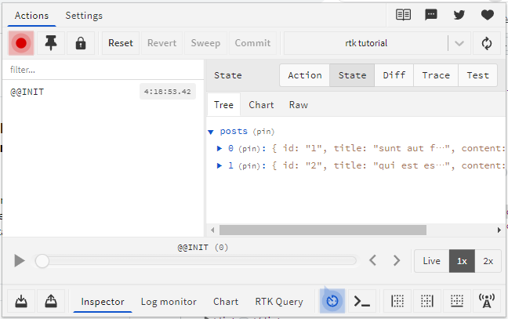
Task: Open the remote broadcast antenna icon
Action: [x=487, y=301]
